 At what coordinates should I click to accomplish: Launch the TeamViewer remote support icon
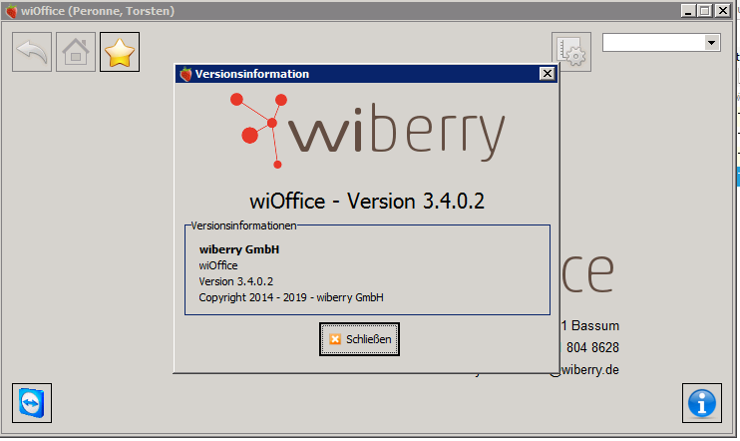(x=32, y=403)
